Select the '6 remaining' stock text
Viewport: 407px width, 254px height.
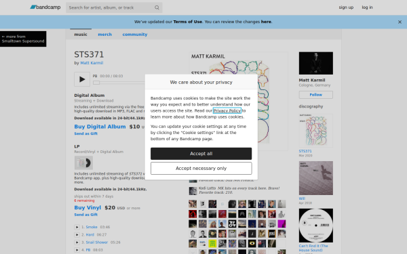[x=84, y=200]
